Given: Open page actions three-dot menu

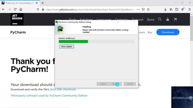Looking at the screenshot, I should click(x=138, y=9).
